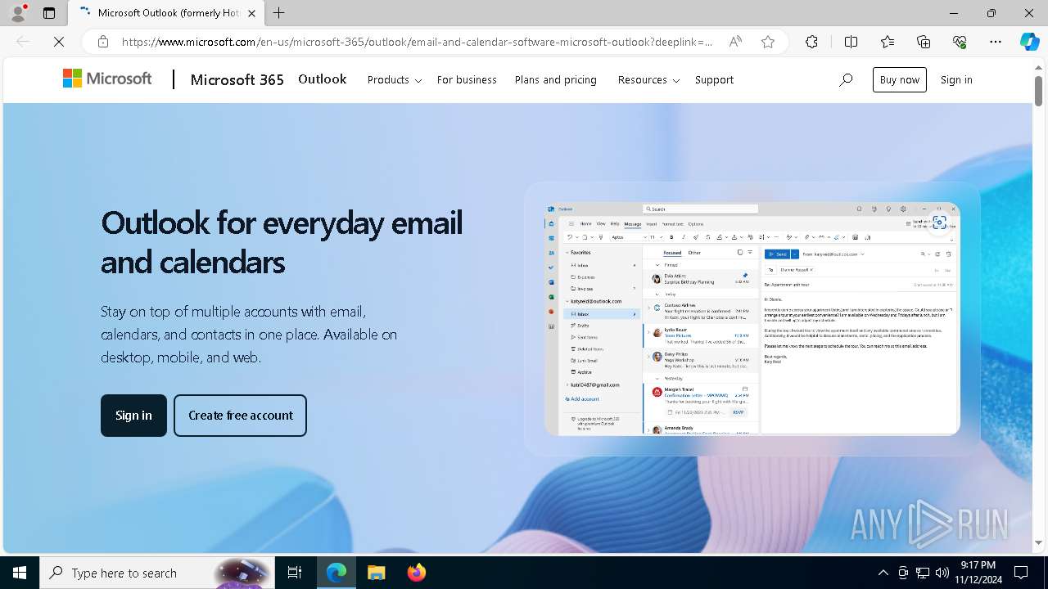The height and width of the screenshot is (589, 1048).
Task: Click Sign in in the header
Action: [x=956, y=79]
